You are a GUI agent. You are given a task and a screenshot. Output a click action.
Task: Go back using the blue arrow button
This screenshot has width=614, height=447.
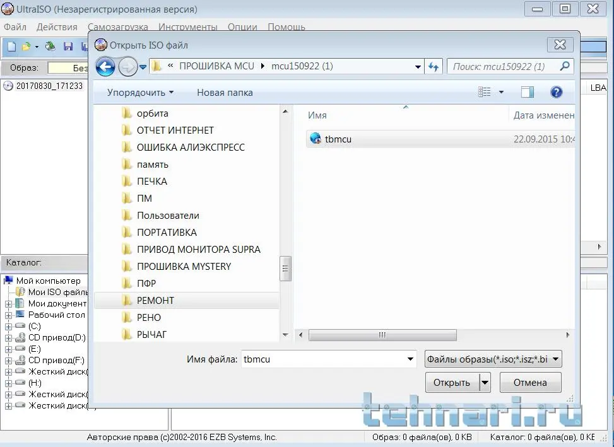105,66
